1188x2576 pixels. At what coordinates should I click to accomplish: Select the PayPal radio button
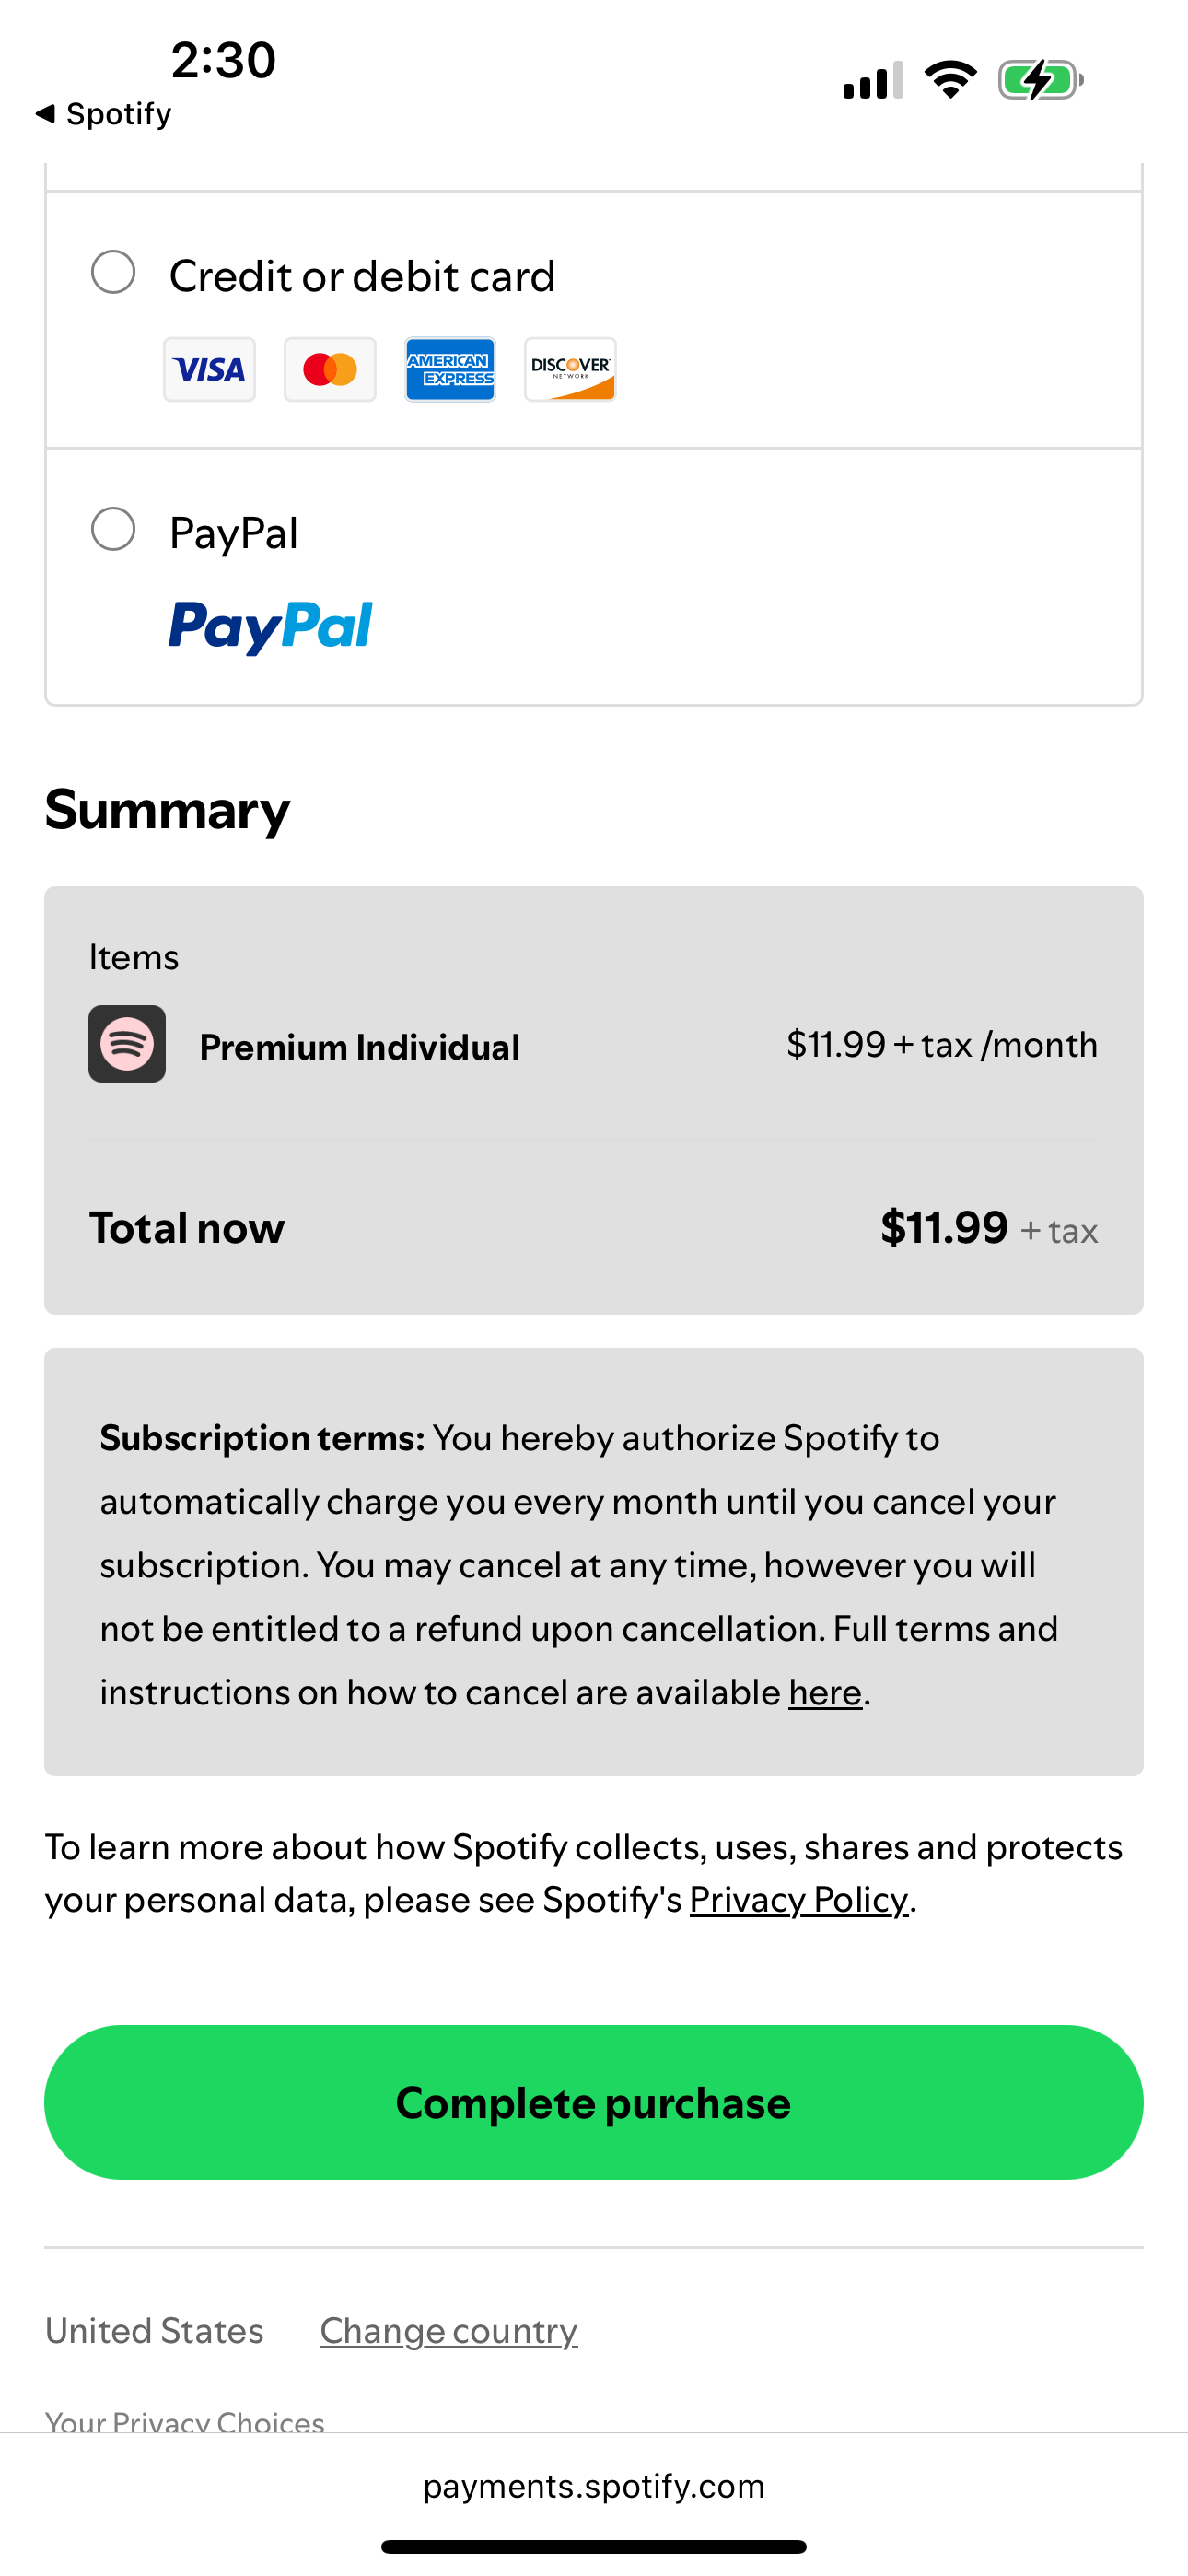point(113,529)
